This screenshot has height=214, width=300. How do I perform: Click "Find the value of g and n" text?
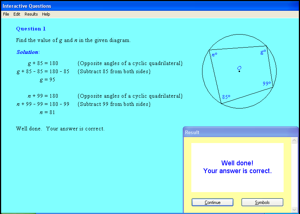click(47, 40)
